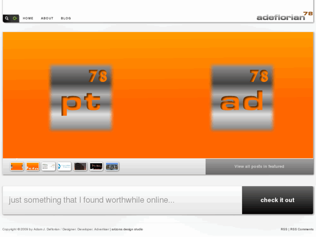
Task: Open the BLOG menu item
Action: pos(66,18)
